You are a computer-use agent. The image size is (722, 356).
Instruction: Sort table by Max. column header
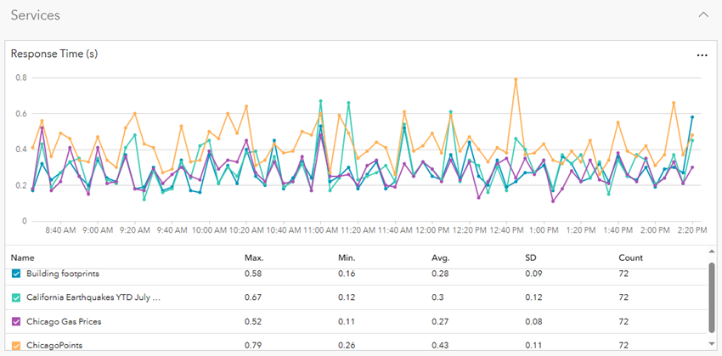[254, 257]
